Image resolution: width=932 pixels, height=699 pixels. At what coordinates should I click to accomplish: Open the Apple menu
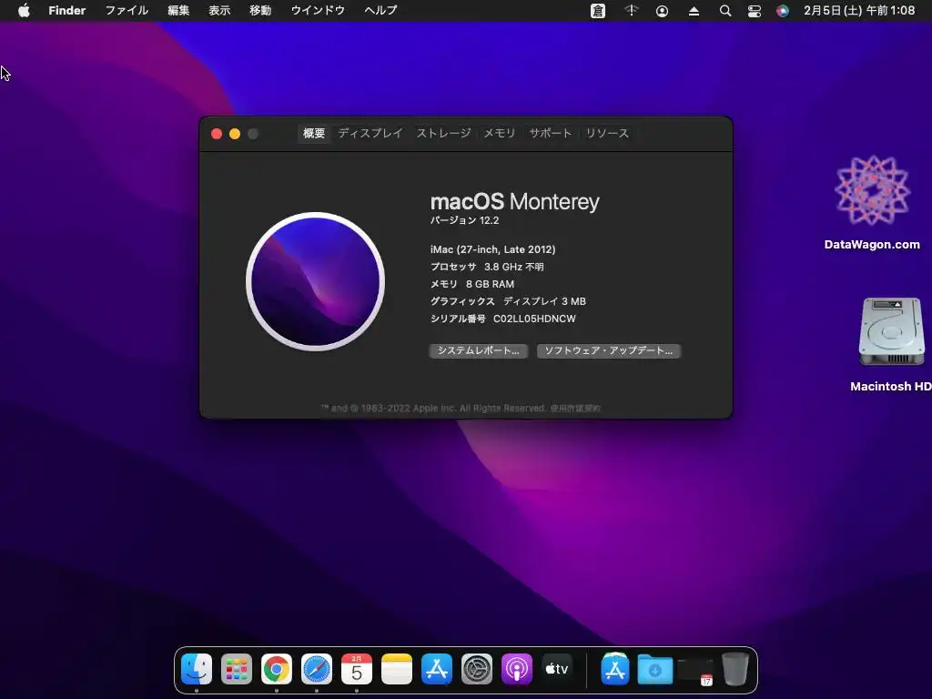click(x=24, y=10)
